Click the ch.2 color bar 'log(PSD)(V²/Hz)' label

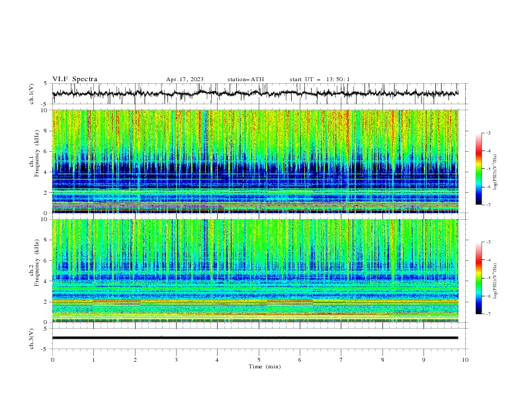click(x=495, y=281)
